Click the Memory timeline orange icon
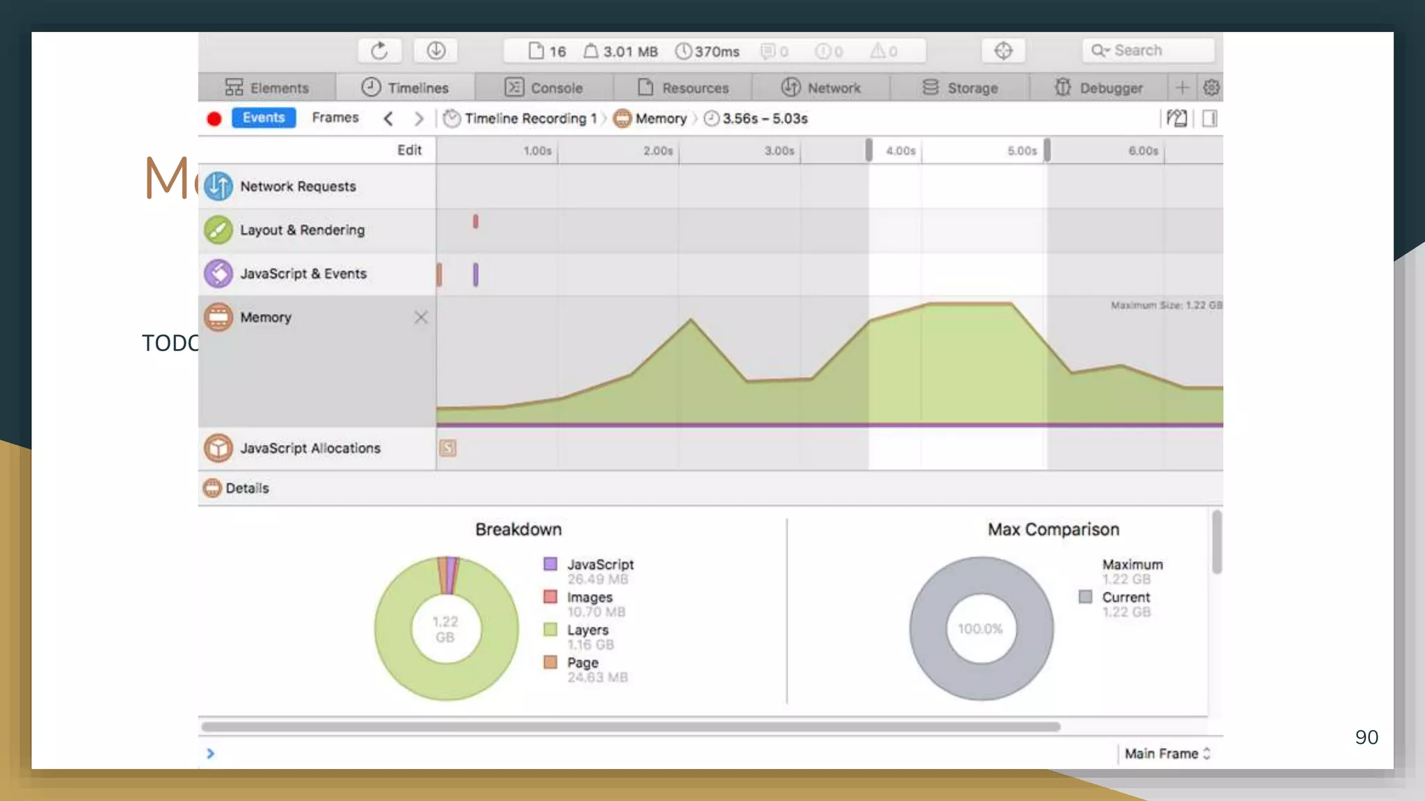1425x801 pixels. coord(218,317)
